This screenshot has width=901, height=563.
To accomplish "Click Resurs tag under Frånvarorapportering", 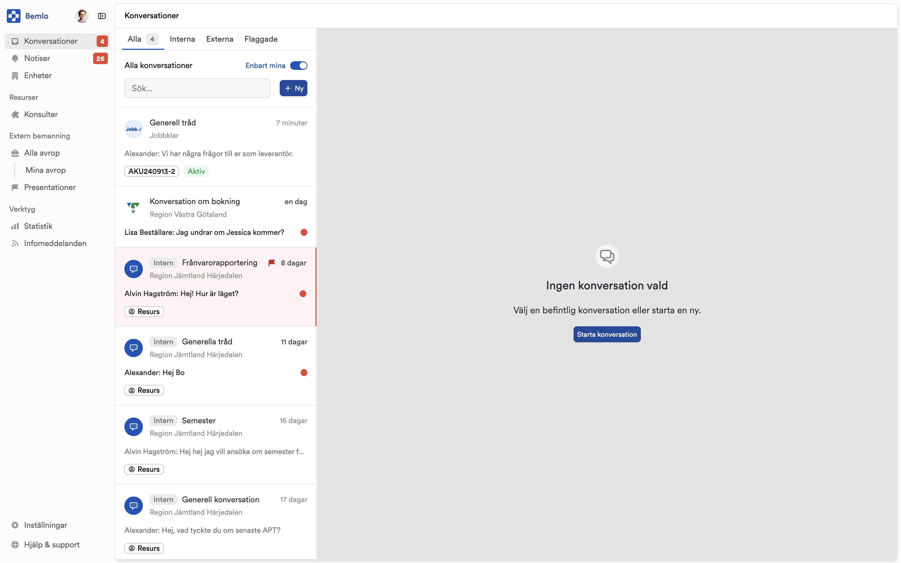I will 144,312.
